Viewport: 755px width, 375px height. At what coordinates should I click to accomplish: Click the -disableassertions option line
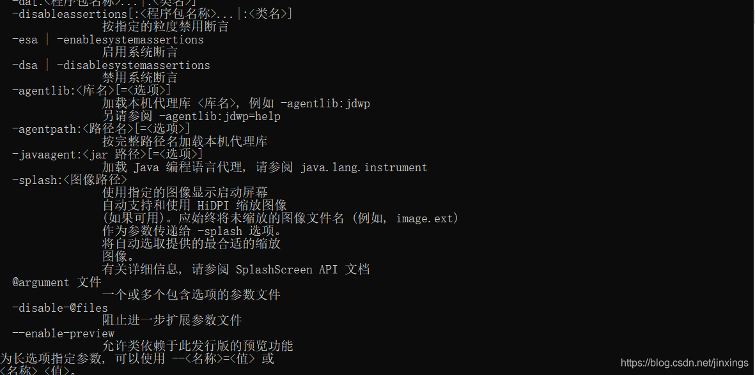pyautogui.click(x=152, y=14)
